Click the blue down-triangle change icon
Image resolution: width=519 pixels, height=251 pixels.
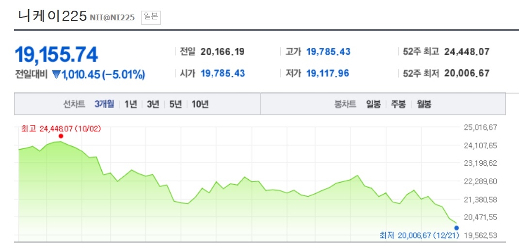click(55, 75)
